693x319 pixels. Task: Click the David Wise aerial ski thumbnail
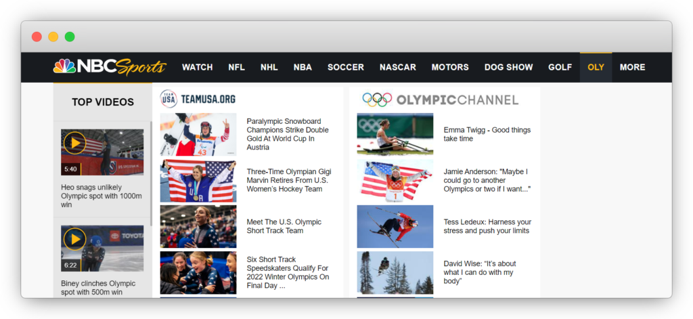pos(395,272)
